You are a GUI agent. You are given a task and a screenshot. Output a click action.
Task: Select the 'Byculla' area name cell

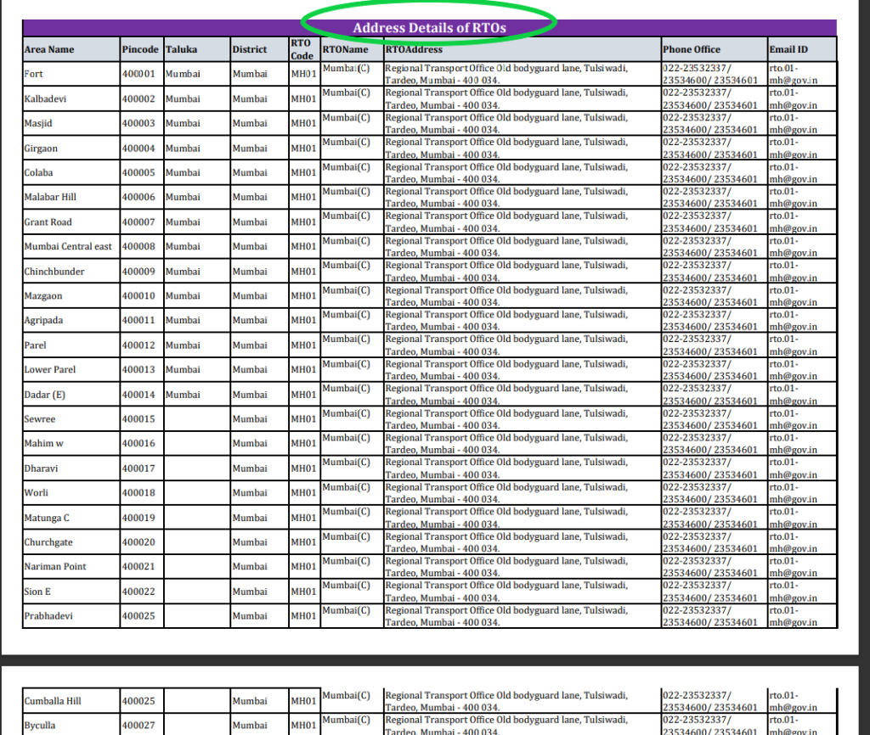click(x=41, y=726)
